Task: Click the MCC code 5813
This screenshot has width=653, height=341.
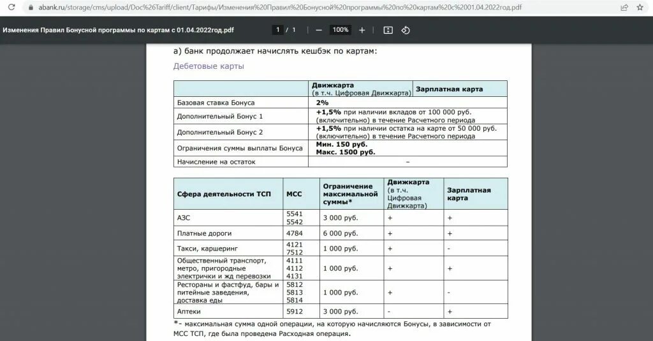Action: [295, 293]
